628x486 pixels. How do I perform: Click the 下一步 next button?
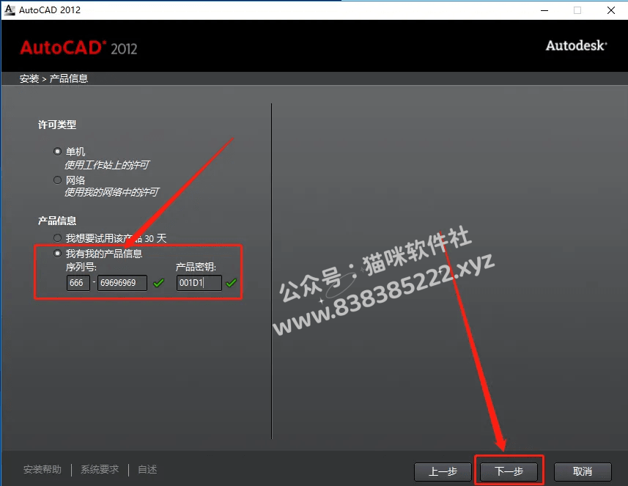pyautogui.click(x=509, y=471)
